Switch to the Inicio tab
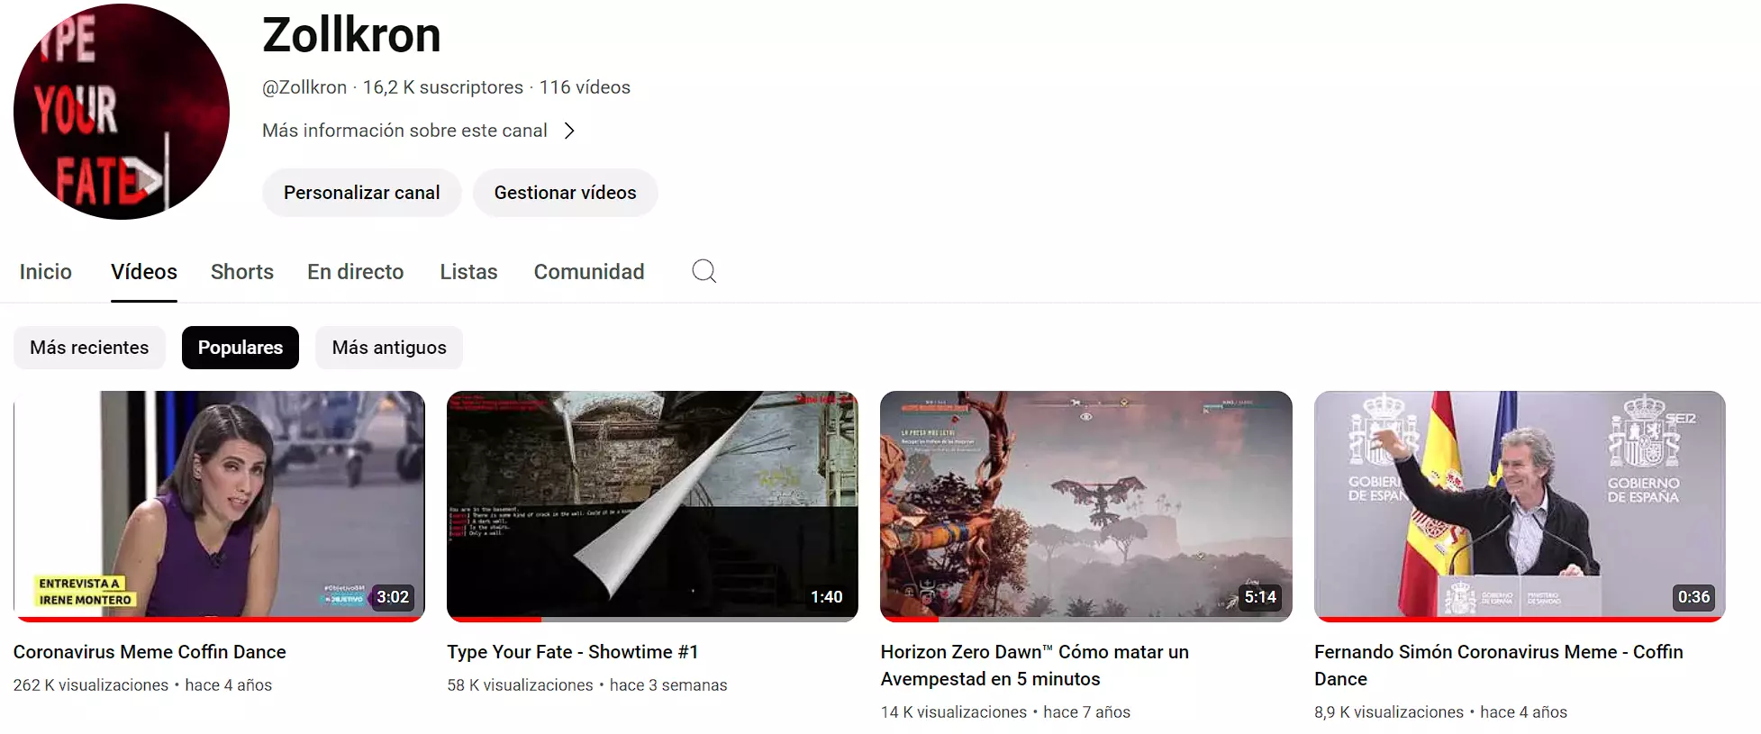Screen dimensions: 1761x734 (46, 272)
